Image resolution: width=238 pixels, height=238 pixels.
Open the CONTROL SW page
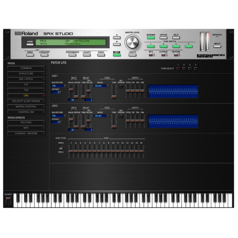tap(26, 112)
